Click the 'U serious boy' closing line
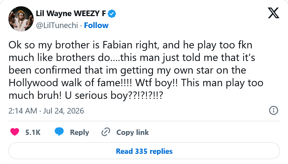The height and width of the screenshot is (164, 288). (x=114, y=96)
